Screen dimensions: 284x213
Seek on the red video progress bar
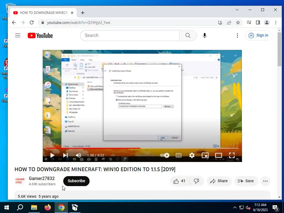[x=142, y=148]
